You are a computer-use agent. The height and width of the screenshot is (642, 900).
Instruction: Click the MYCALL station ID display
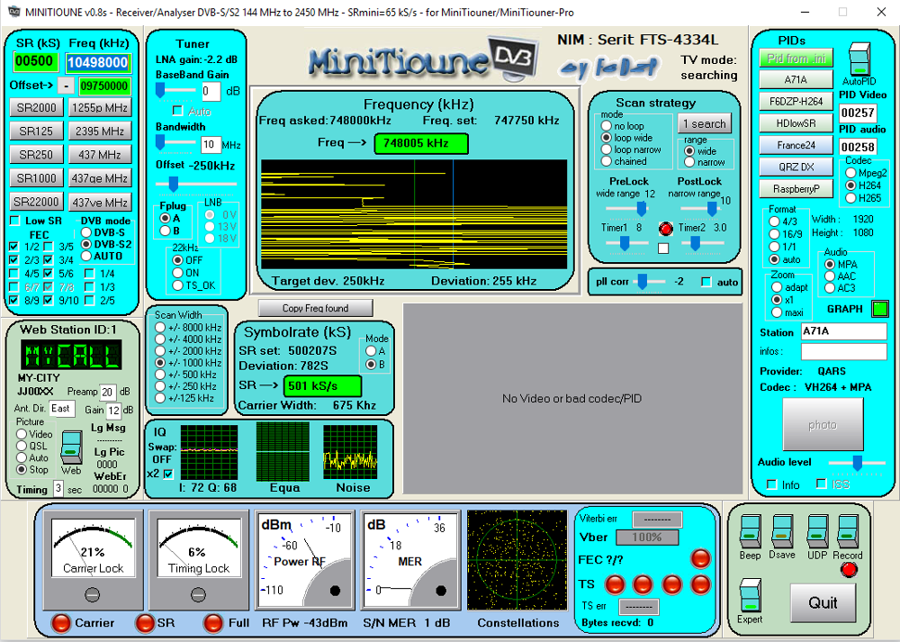pos(71,356)
